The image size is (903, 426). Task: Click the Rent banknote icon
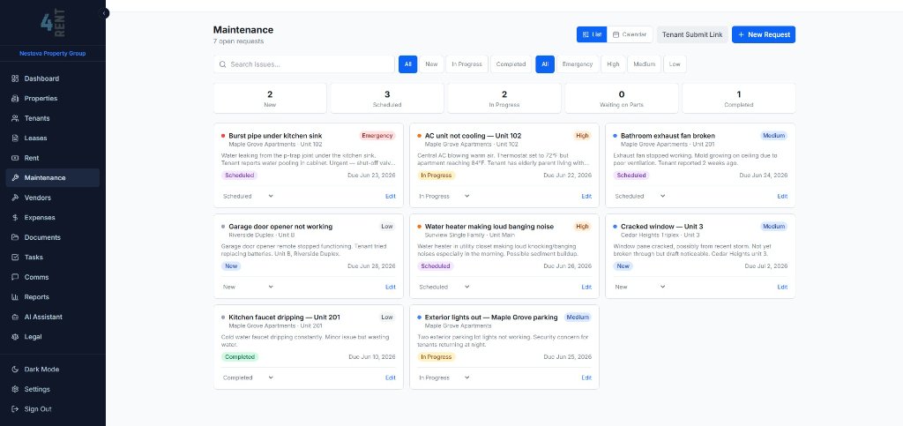(15, 158)
